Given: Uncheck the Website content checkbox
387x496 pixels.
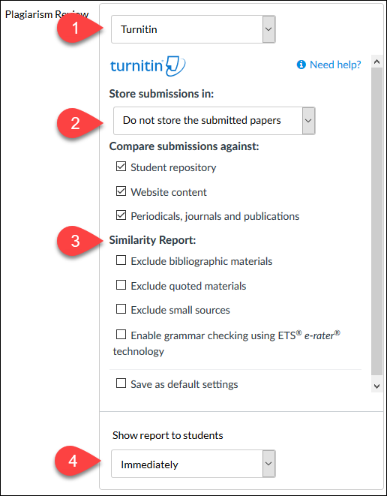Looking at the screenshot, I should coord(121,191).
